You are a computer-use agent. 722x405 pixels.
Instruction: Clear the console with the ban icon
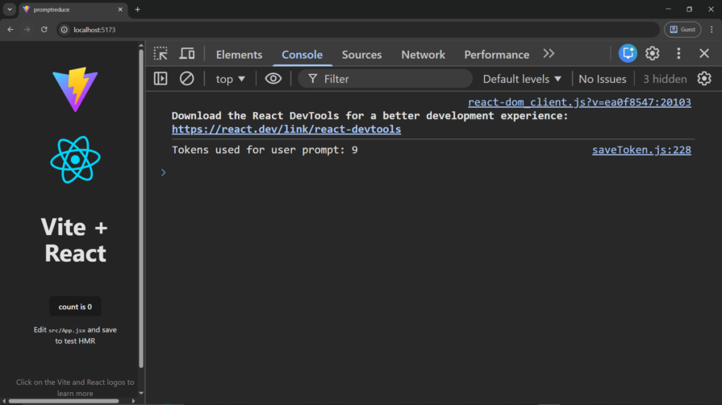pyautogui.click(x=186, y=79)
